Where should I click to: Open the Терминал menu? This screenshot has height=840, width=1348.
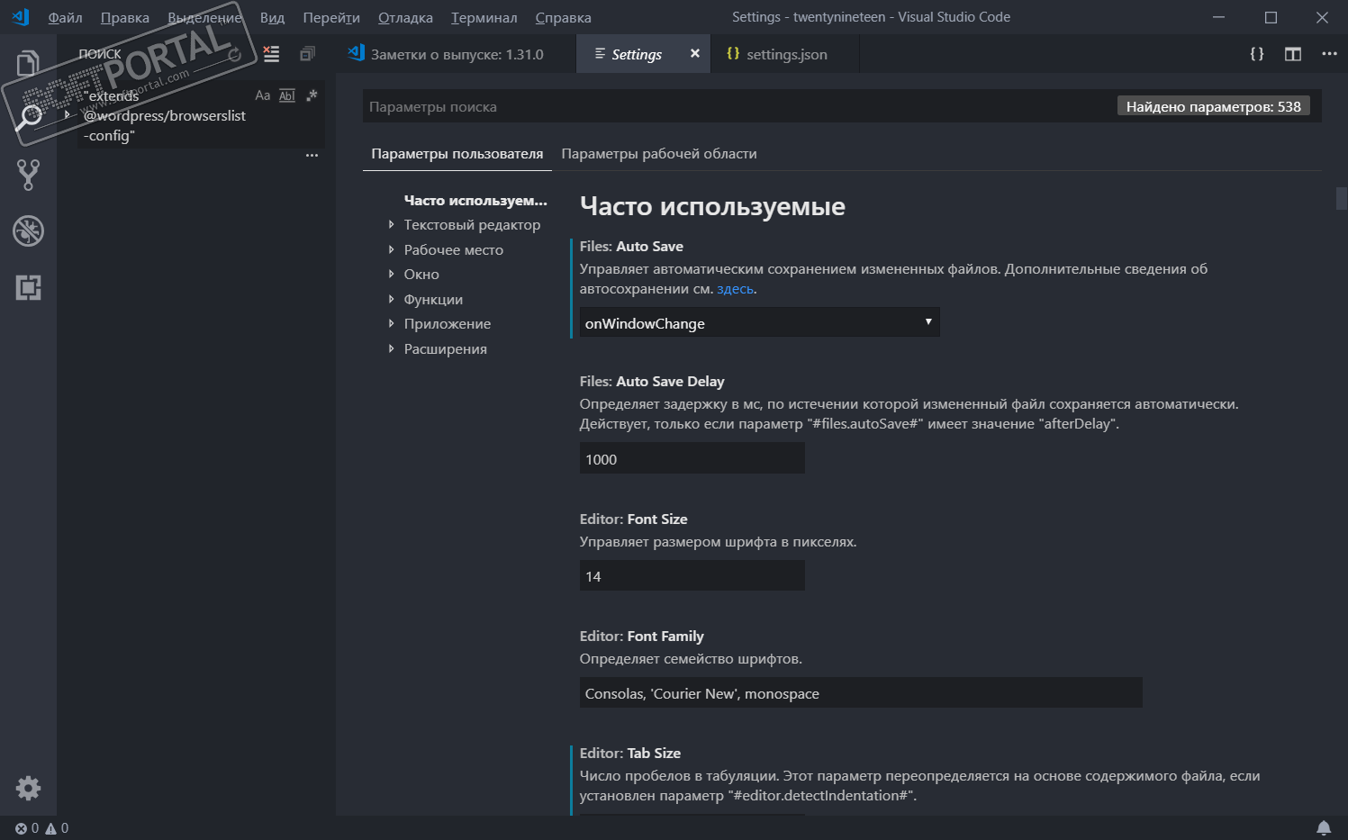[484, 18]
